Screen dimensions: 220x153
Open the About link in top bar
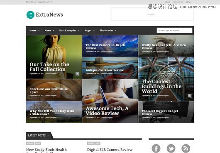tap(167, 2)
